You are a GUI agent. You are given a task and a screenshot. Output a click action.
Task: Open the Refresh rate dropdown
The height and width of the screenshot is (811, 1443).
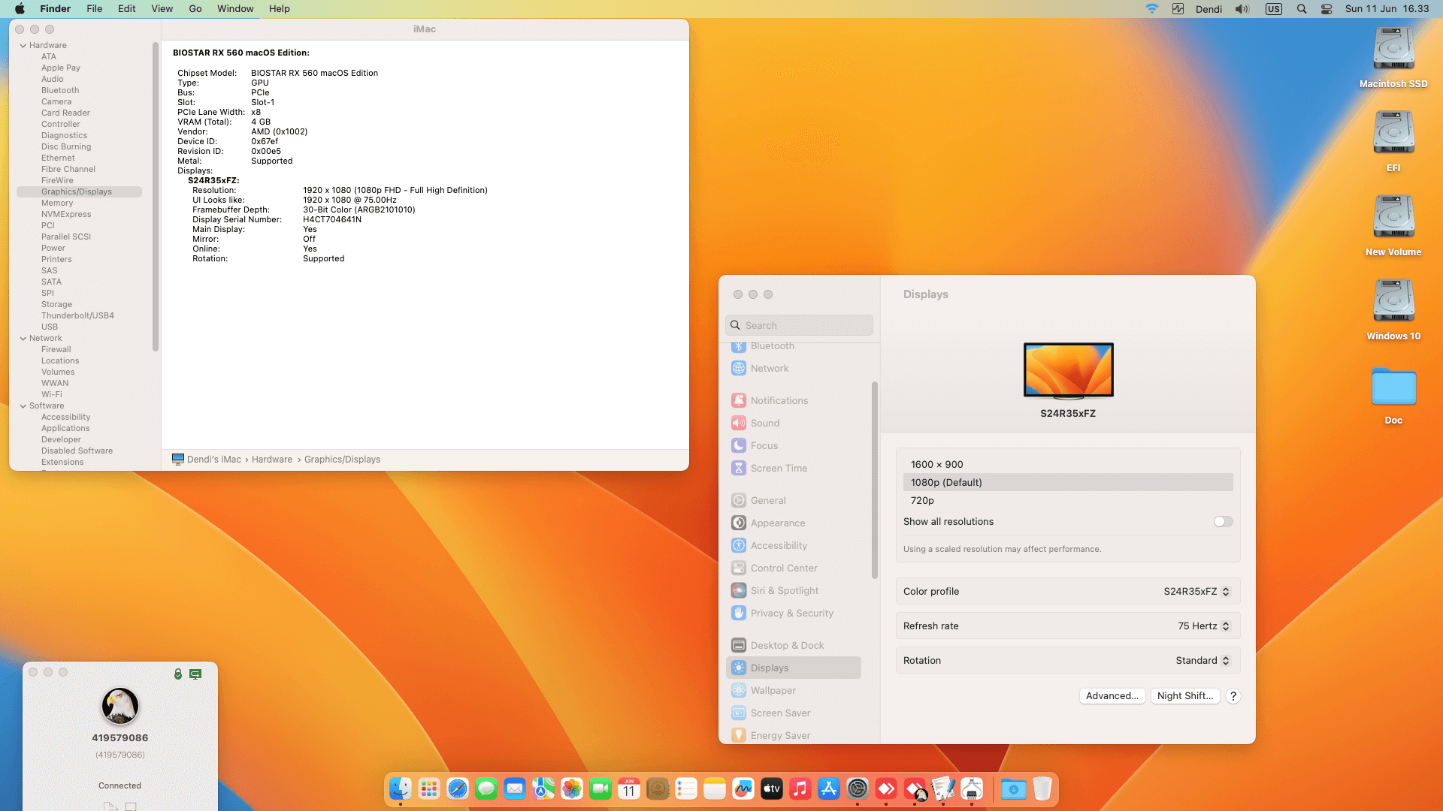[x=1203, y=626]
